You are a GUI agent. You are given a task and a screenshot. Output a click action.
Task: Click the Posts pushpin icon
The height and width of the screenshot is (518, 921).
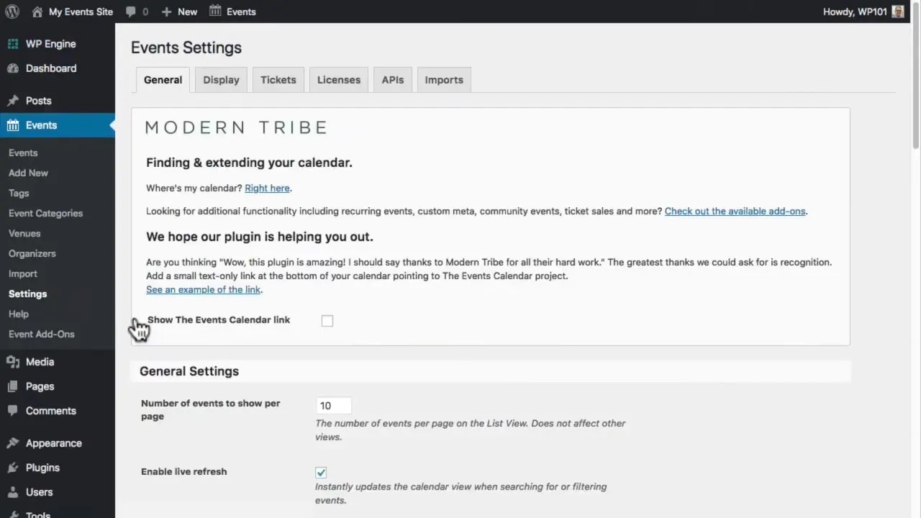point(13,101)
